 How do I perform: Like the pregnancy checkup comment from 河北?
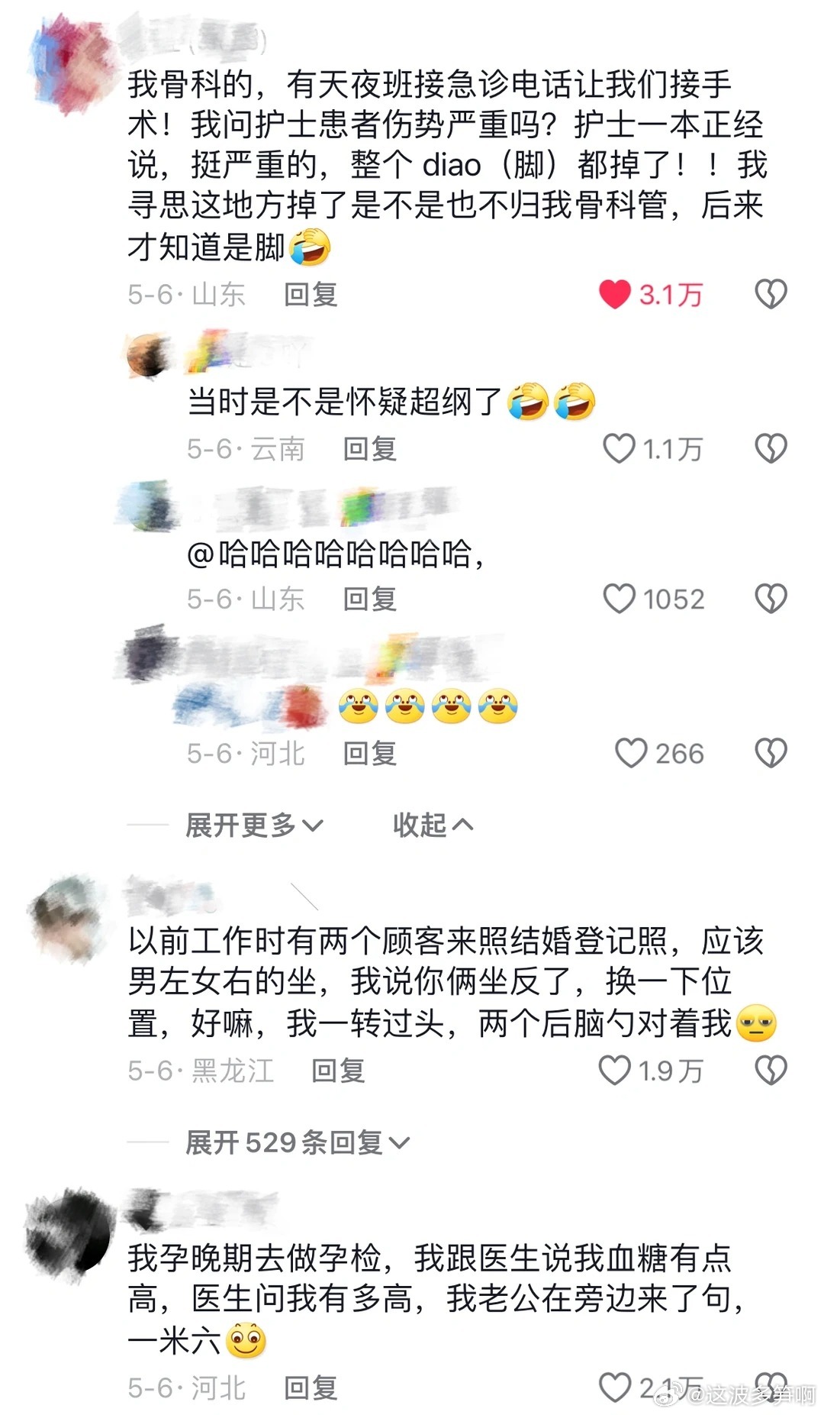[615, 1388]
